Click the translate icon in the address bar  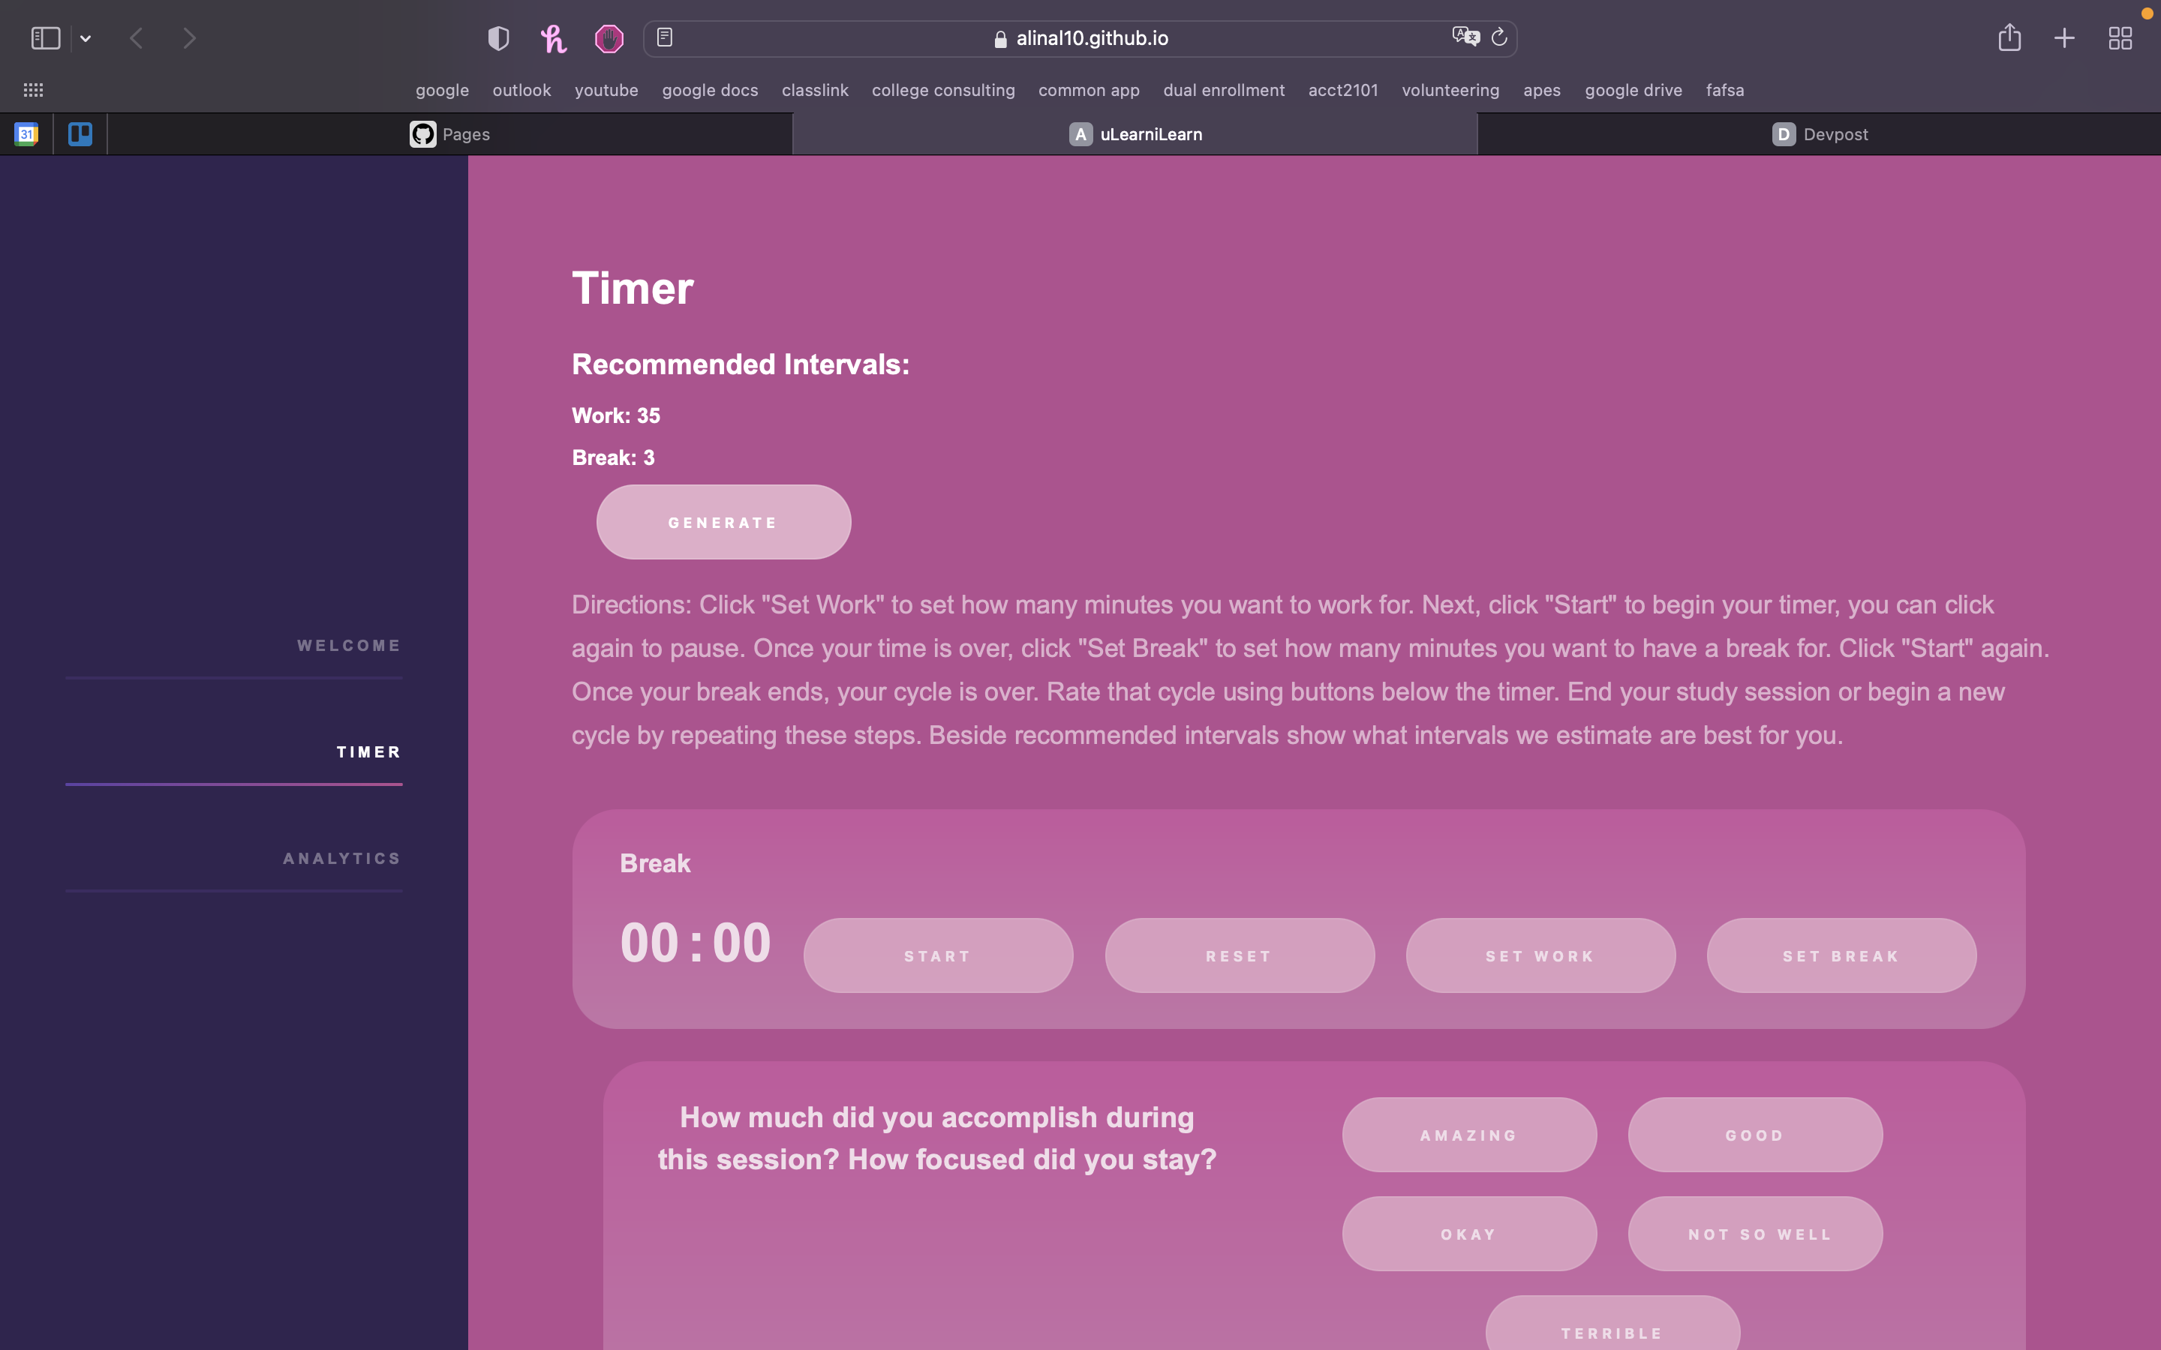pyautogui.click(x=1465, y=37)
